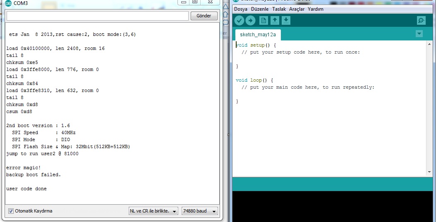Screen dimensions: 436x222
Task: Open the Dosya menu
Action: [x=242, y=9]
